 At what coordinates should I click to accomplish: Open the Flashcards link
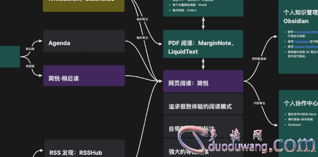click(x=301, y=42)
